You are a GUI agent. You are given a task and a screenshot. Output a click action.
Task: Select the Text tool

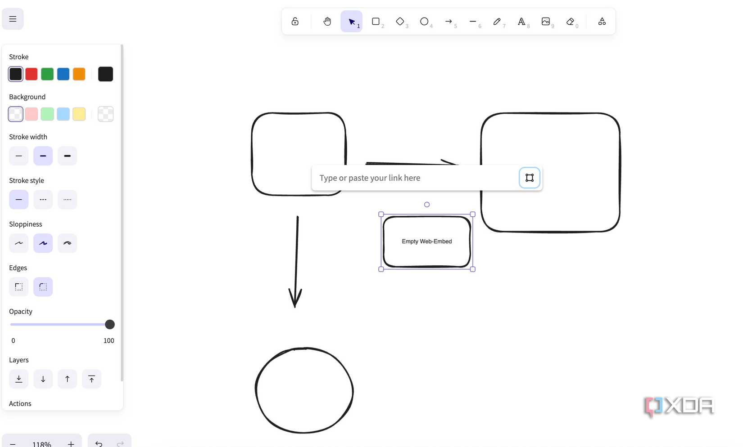point(521,21)
